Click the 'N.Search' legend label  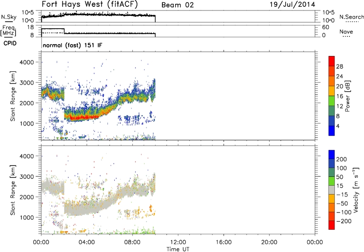[x=351, y=17]
